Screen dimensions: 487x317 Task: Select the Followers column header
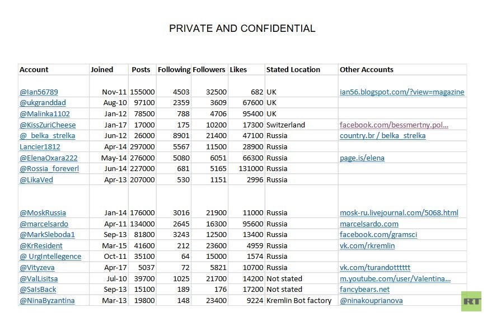tap(209, 70)
